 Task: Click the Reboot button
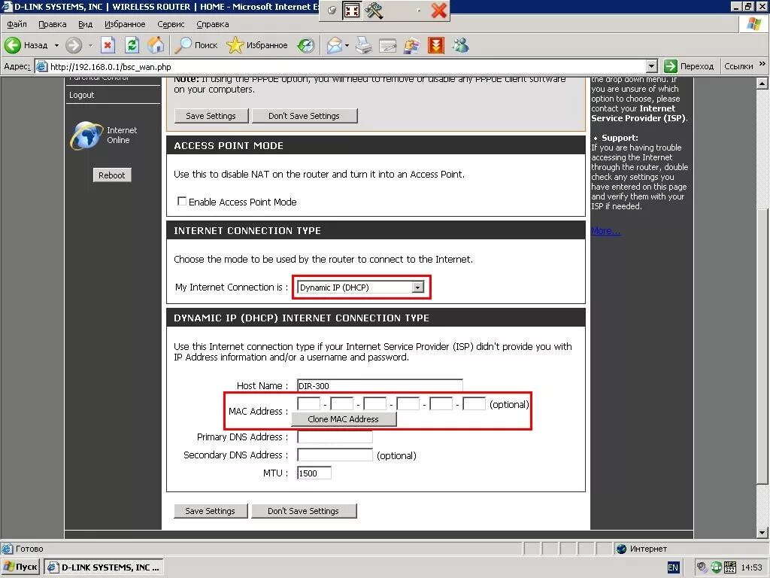[x=112, y=175]
